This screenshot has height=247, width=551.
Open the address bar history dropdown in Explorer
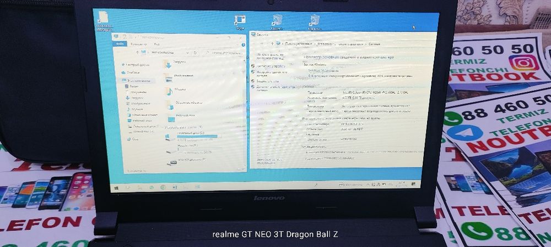(188, 53)
